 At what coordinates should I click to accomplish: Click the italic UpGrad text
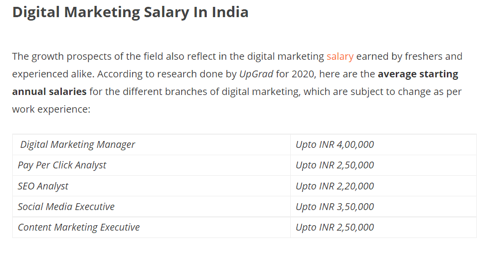[x=256, y=74]
